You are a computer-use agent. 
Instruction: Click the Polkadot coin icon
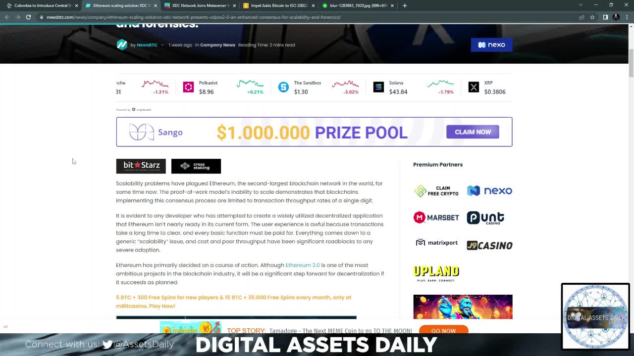point(188,88)
